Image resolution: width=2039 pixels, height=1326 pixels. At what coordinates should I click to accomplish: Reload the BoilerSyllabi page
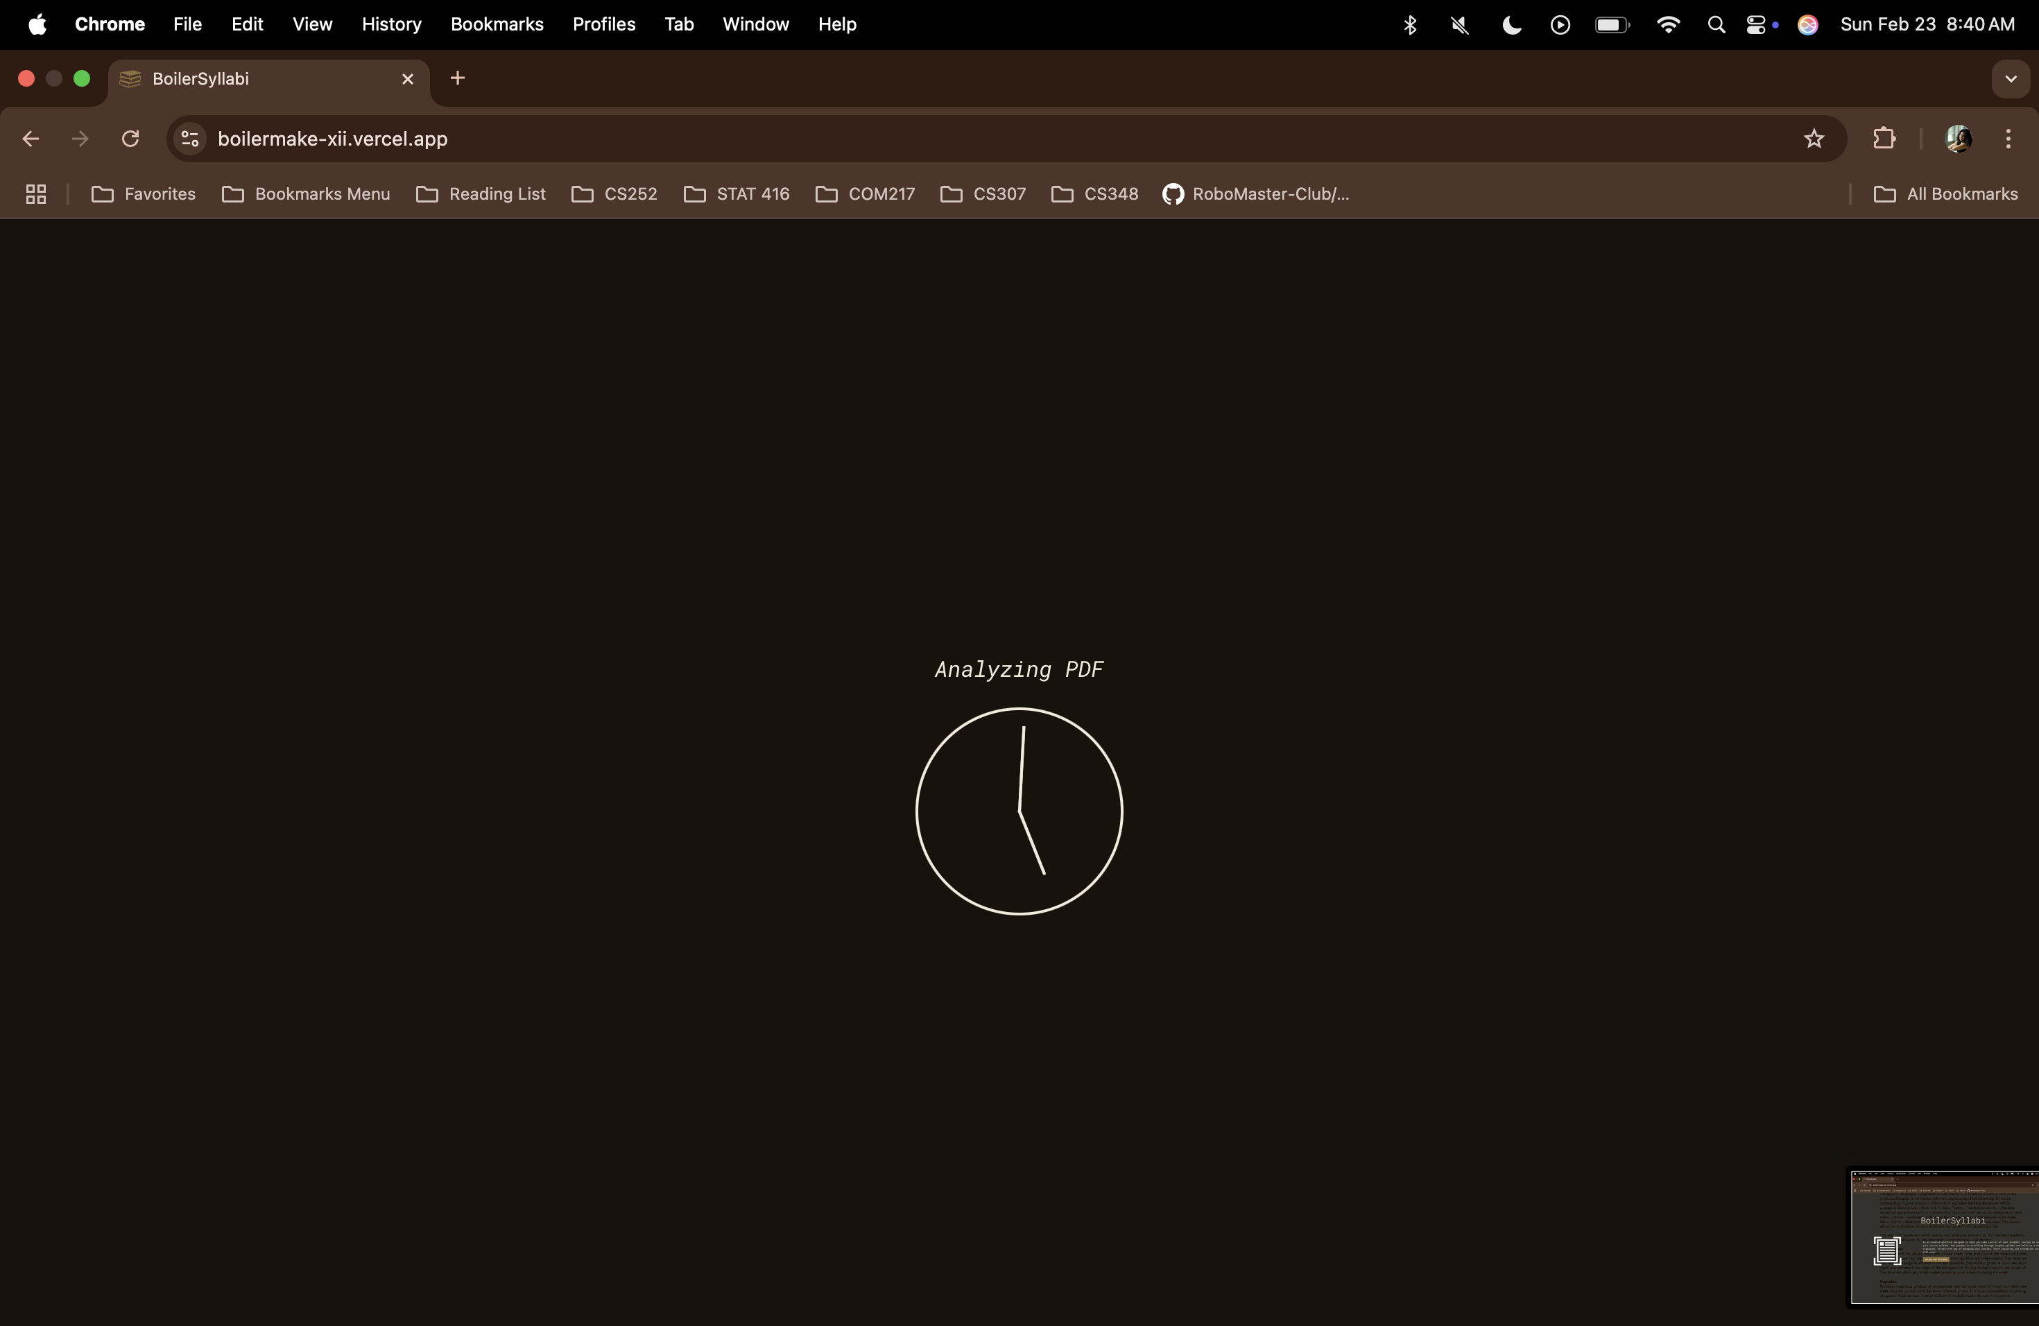[x=130, y=139]
